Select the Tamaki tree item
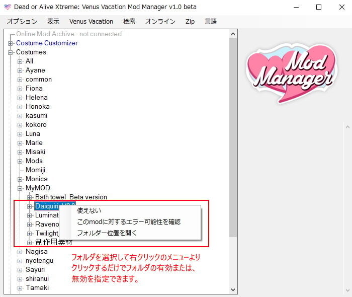Image resolution: width=352 pixels, height=297 pixels. tap(37, 287)
